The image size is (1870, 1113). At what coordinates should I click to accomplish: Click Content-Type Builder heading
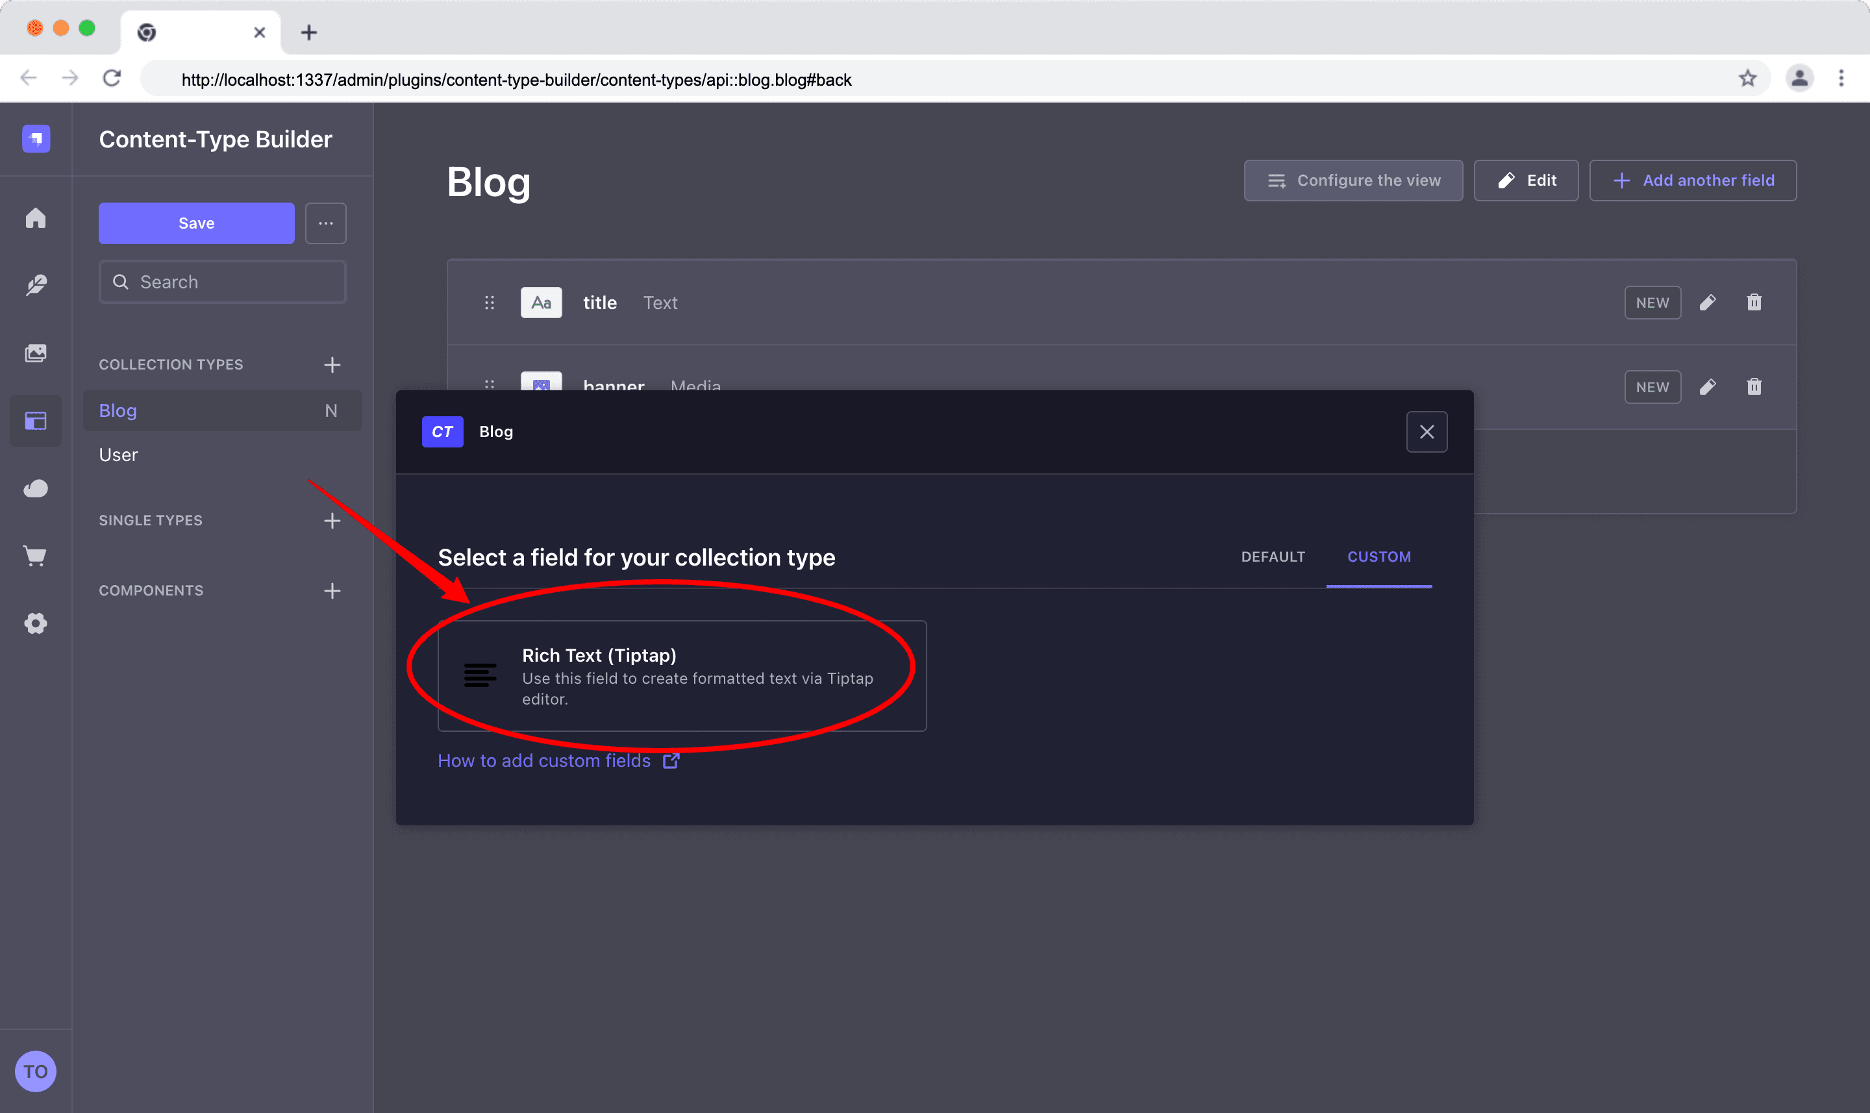(x=215, y=140)
